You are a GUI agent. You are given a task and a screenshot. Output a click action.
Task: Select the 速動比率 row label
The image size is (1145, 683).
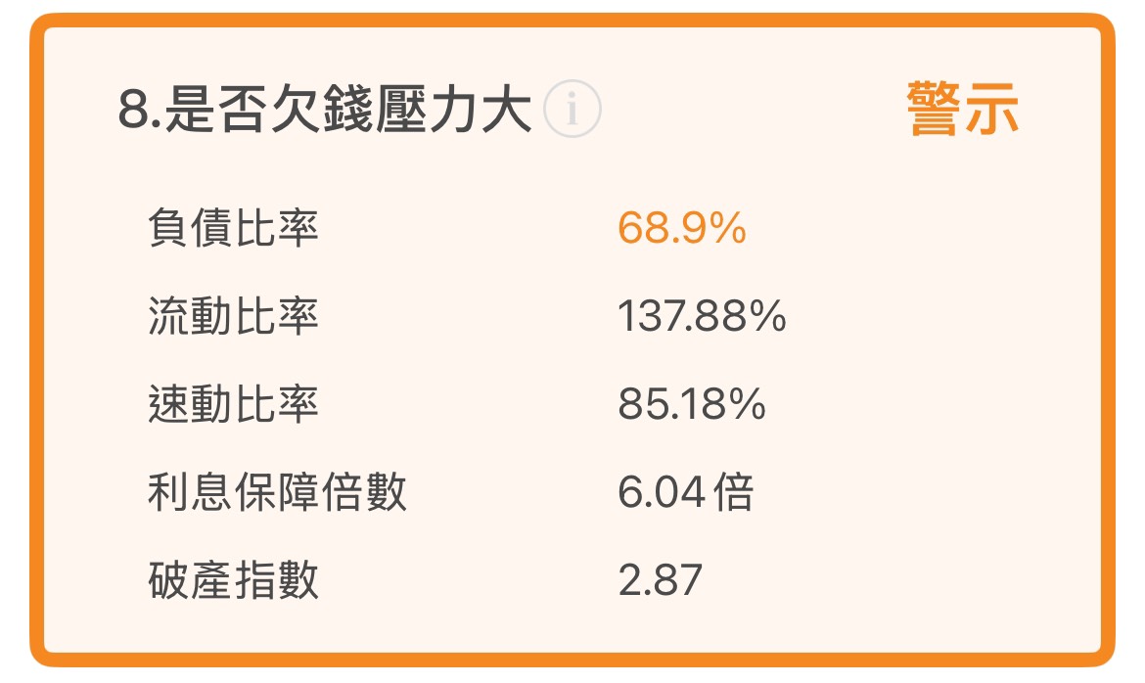point(233,404)
